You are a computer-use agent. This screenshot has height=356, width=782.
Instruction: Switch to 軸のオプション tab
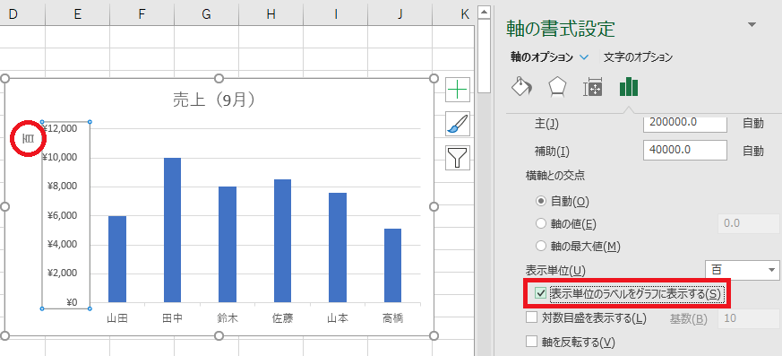click(542, 57)
